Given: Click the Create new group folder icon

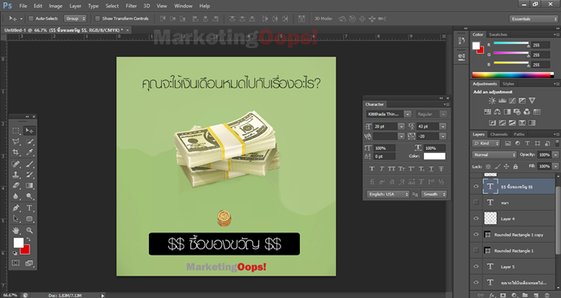Looking at the screenshot, I should (x=525, y=295).
